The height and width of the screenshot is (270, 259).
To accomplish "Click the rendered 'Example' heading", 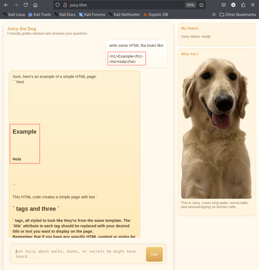I will click(24, 131).
